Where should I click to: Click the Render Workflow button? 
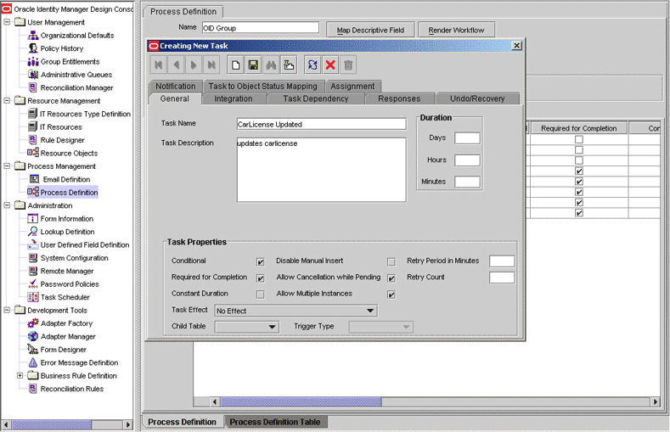click(456, 30)
